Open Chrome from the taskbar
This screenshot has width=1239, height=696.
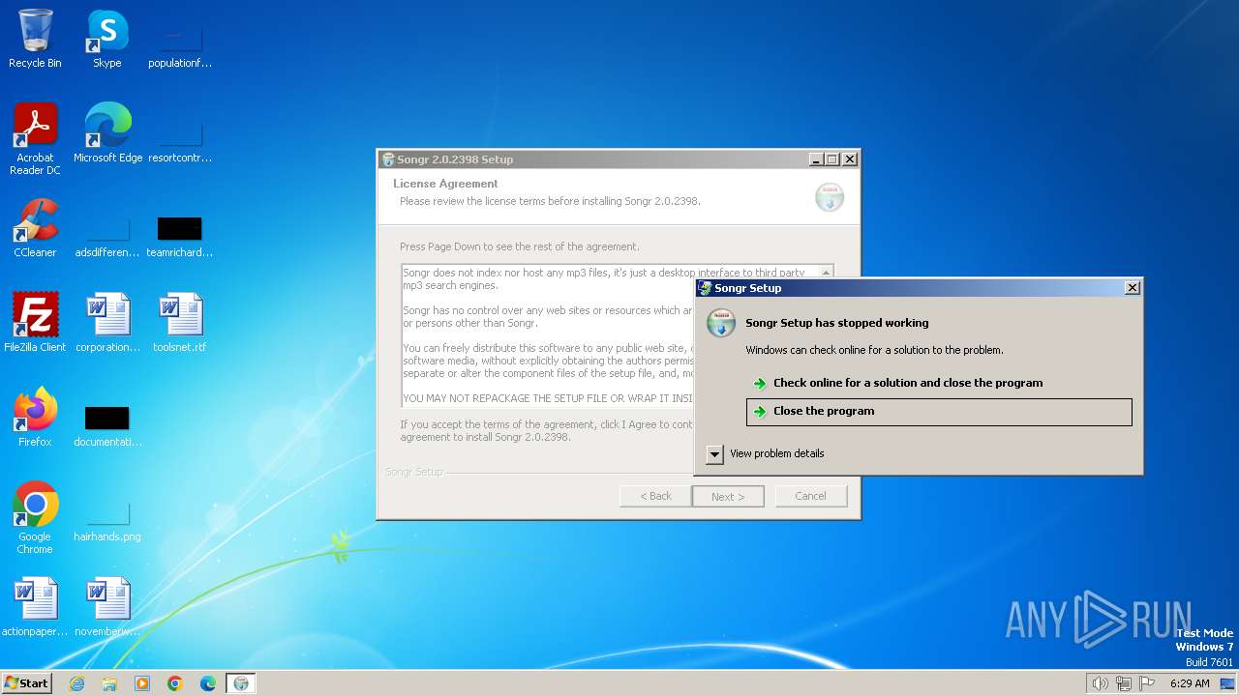coord(175,683)
